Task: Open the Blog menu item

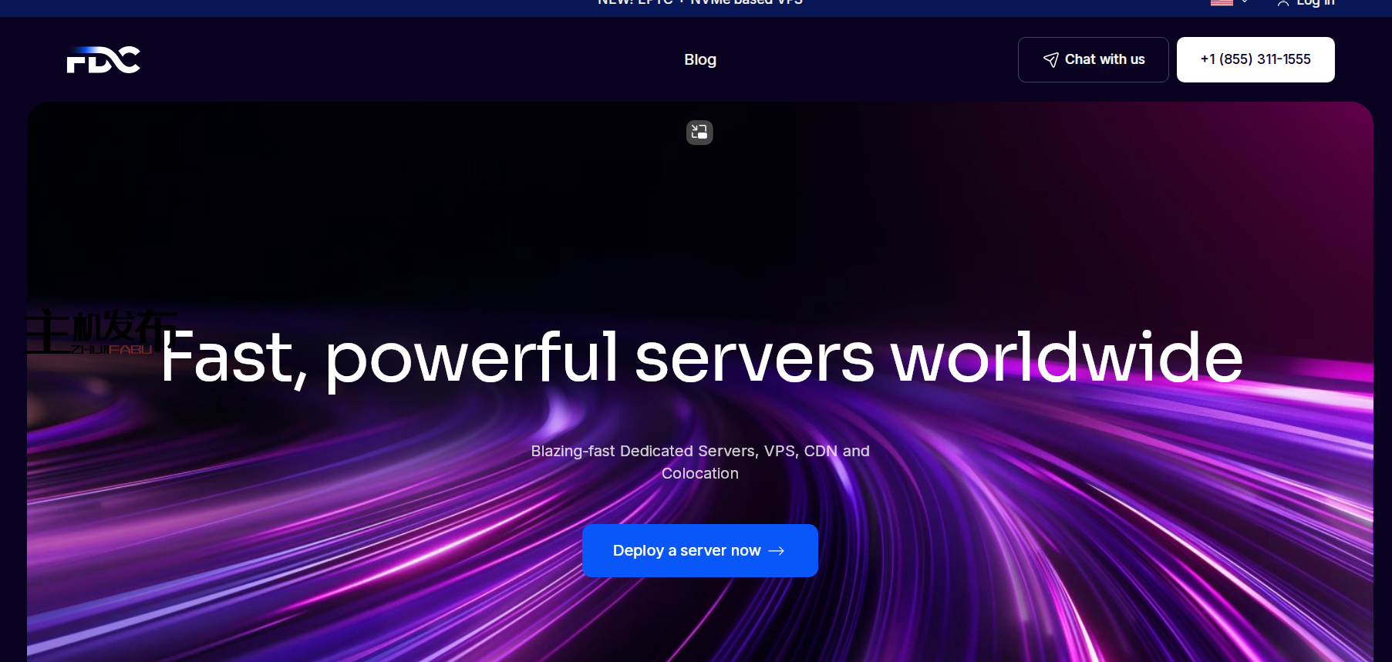Action: [700, 59]
